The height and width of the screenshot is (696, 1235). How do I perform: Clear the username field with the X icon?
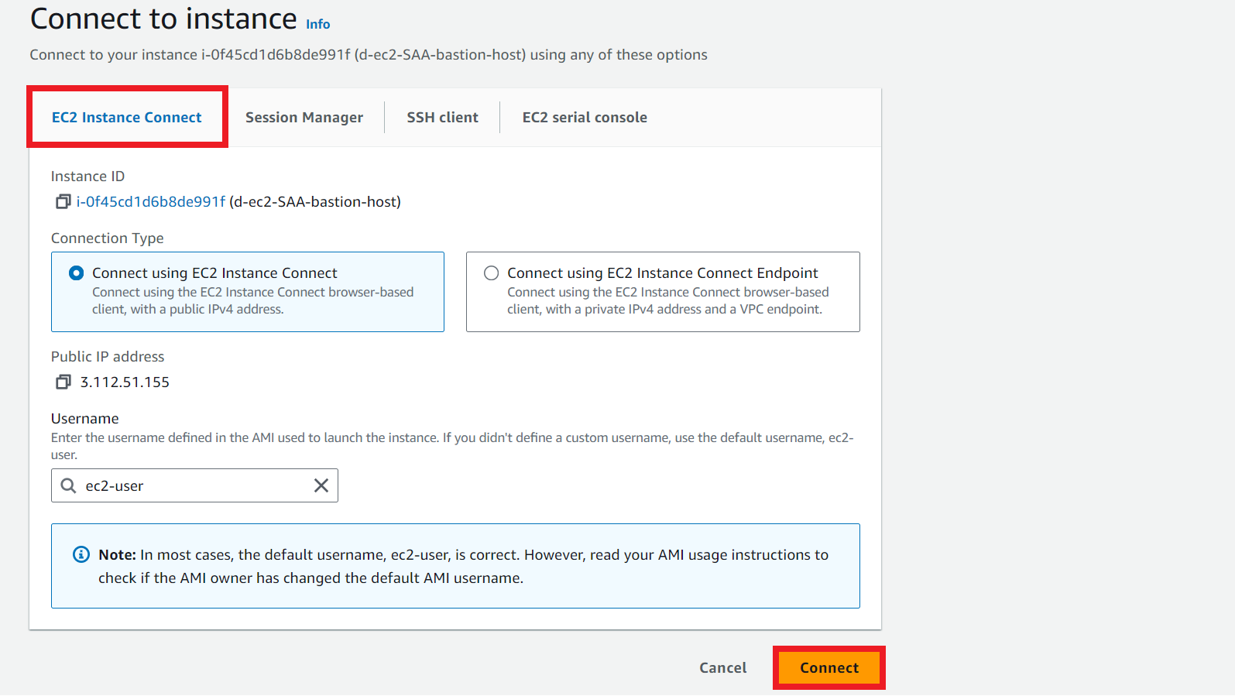321,485
